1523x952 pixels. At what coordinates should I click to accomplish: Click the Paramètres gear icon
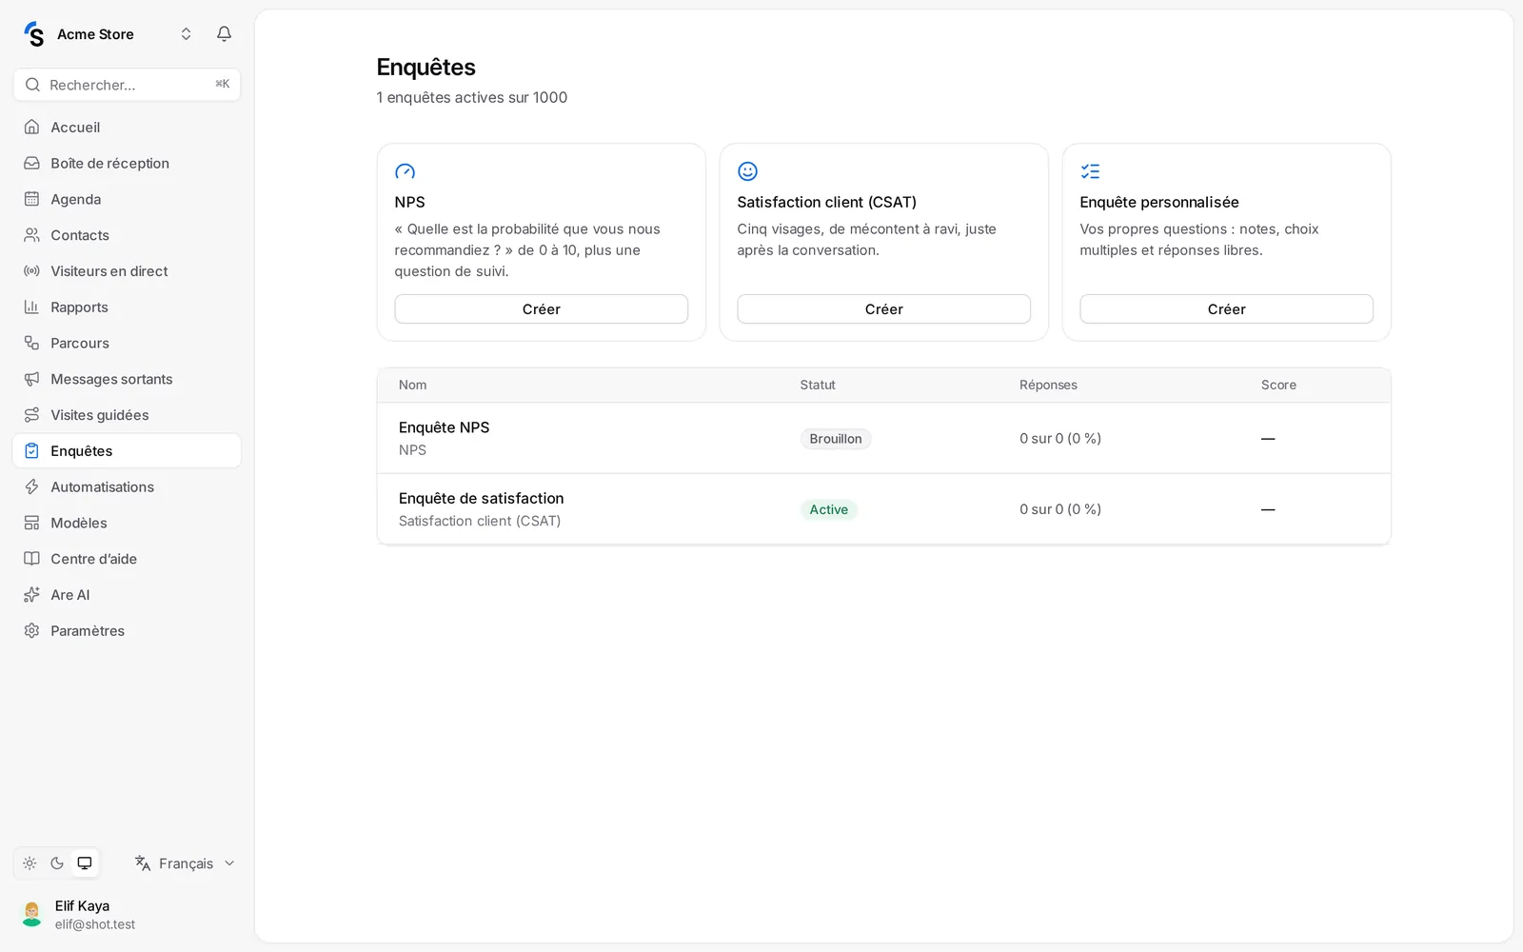[31, 630]
